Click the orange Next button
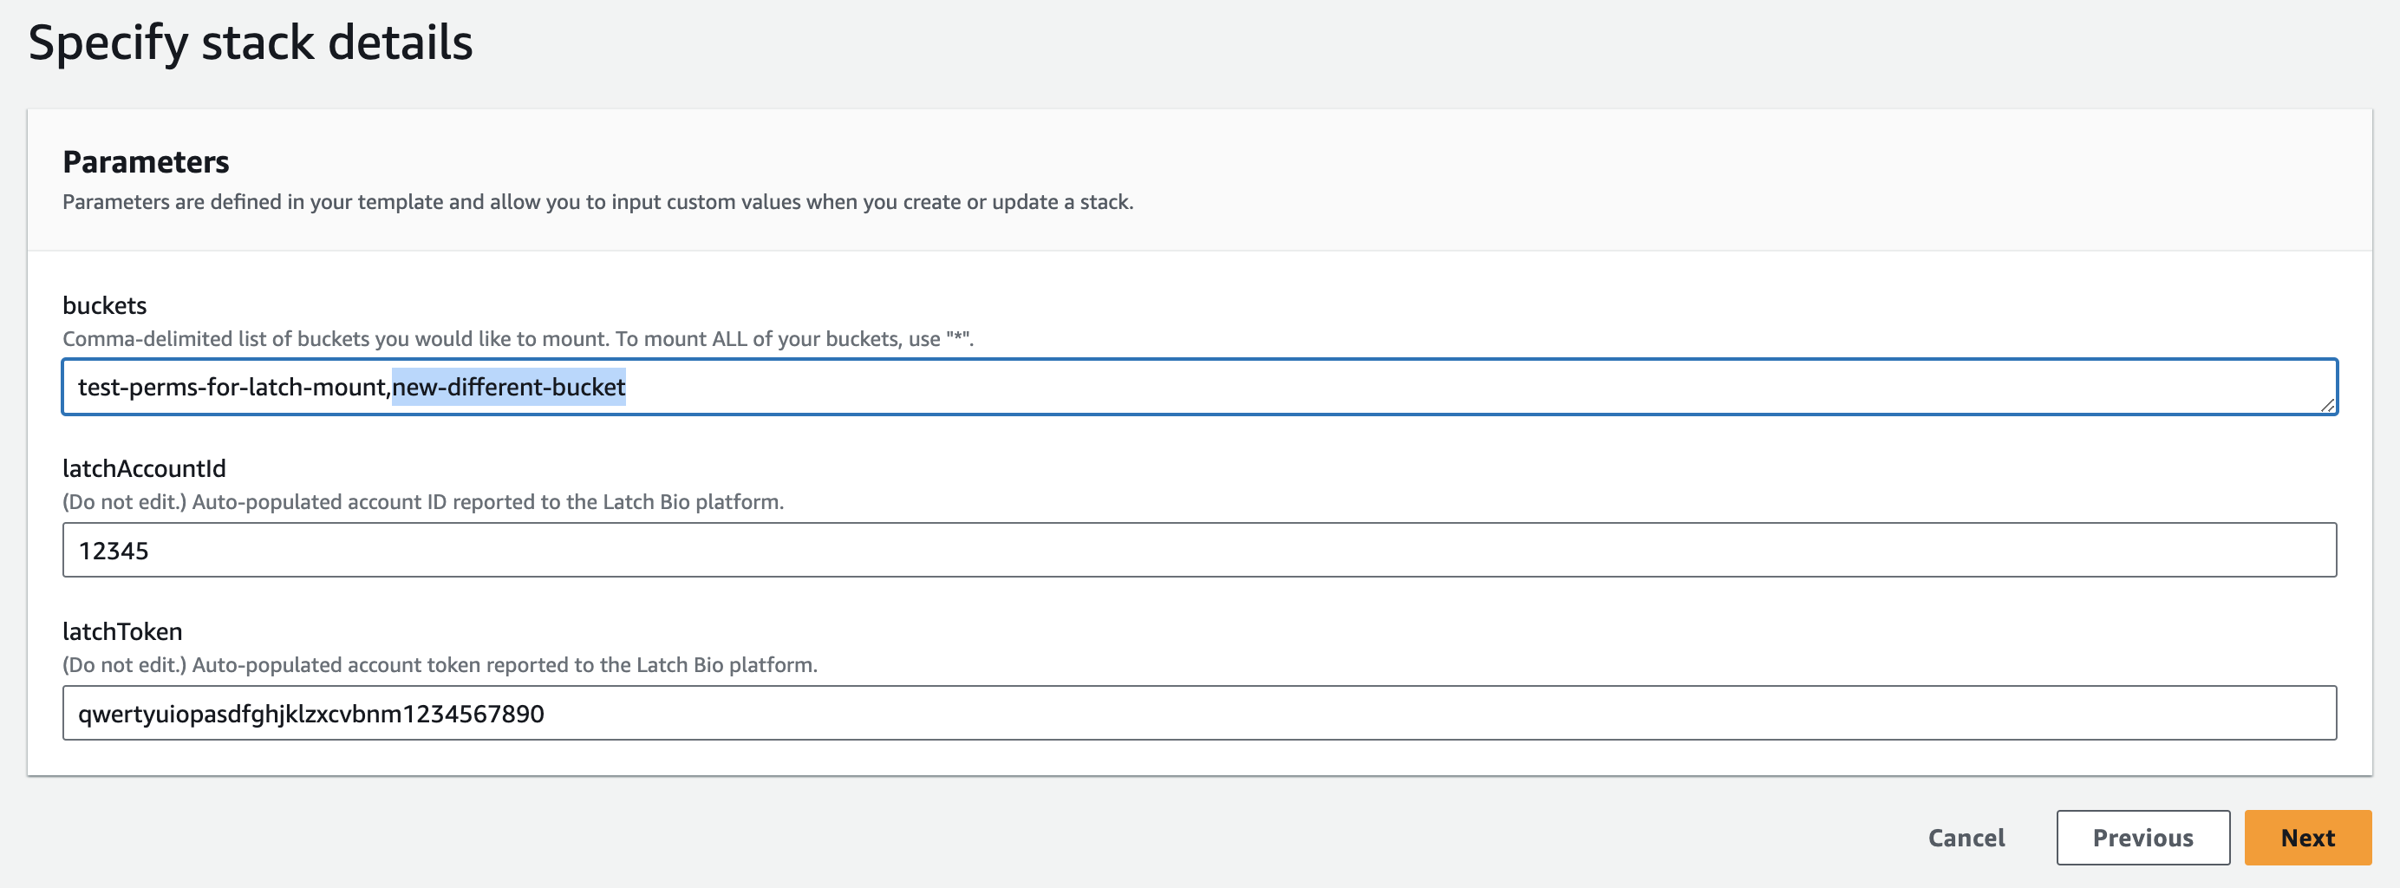 click(2307, 837)
